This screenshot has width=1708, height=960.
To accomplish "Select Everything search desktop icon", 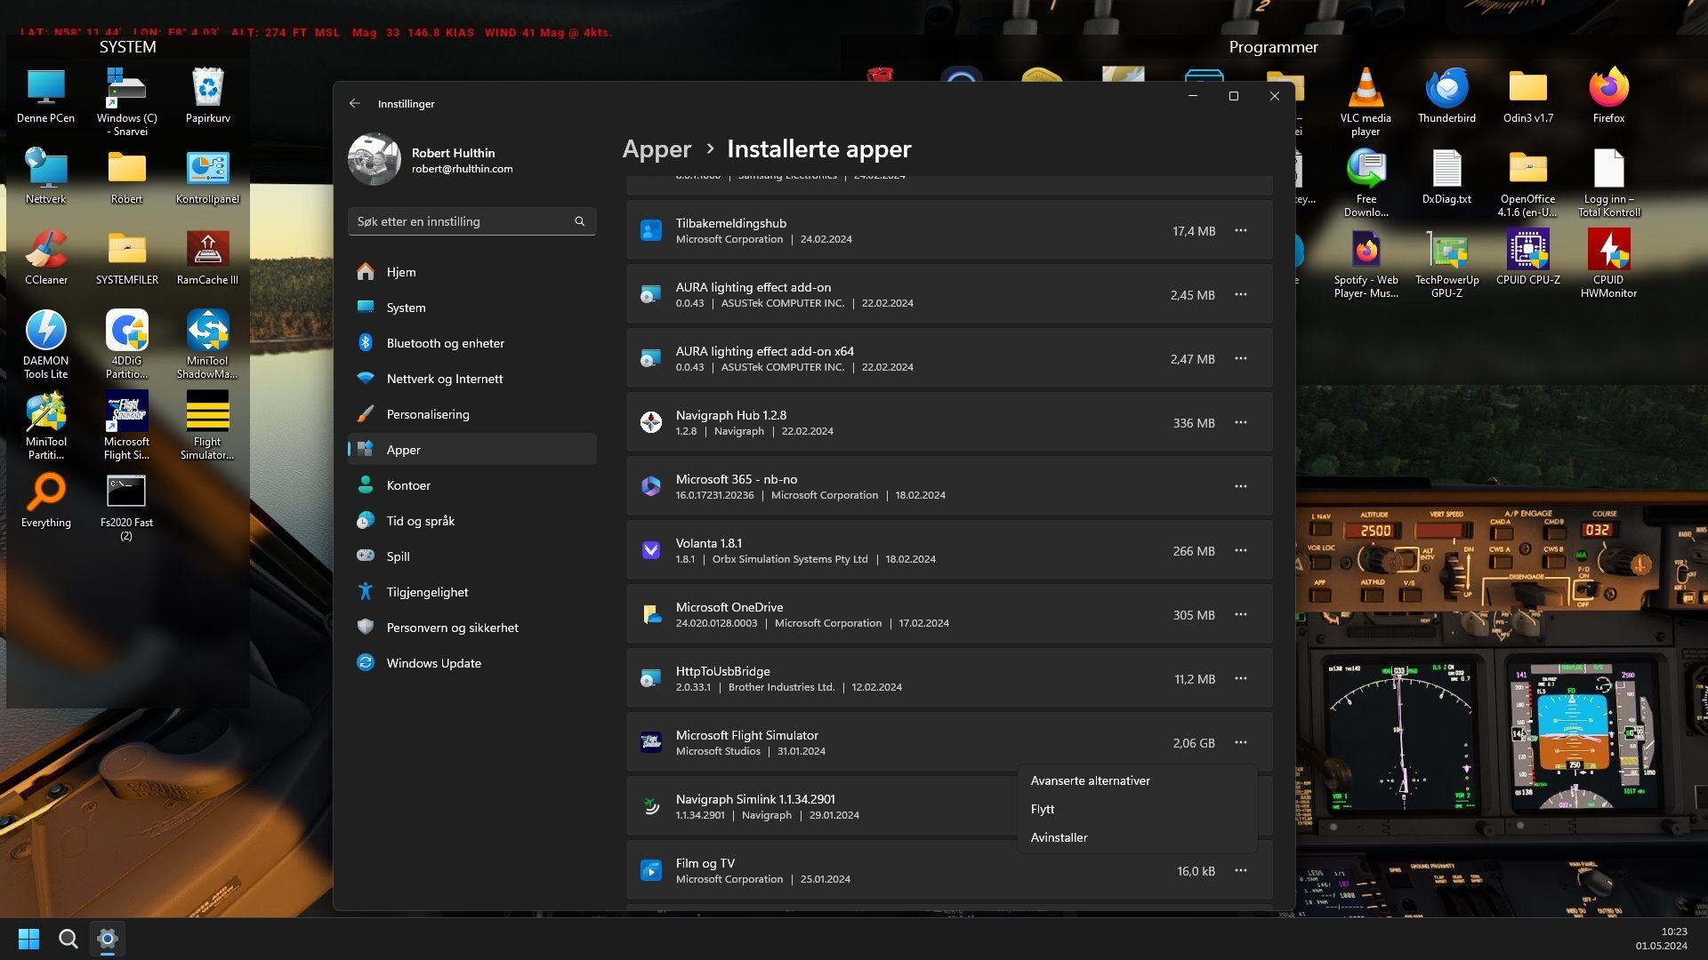I will (45, 500).
